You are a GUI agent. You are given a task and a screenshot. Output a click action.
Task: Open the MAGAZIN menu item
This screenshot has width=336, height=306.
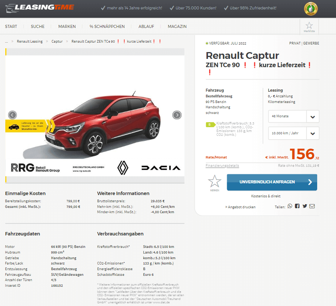[x=177, y=26]
